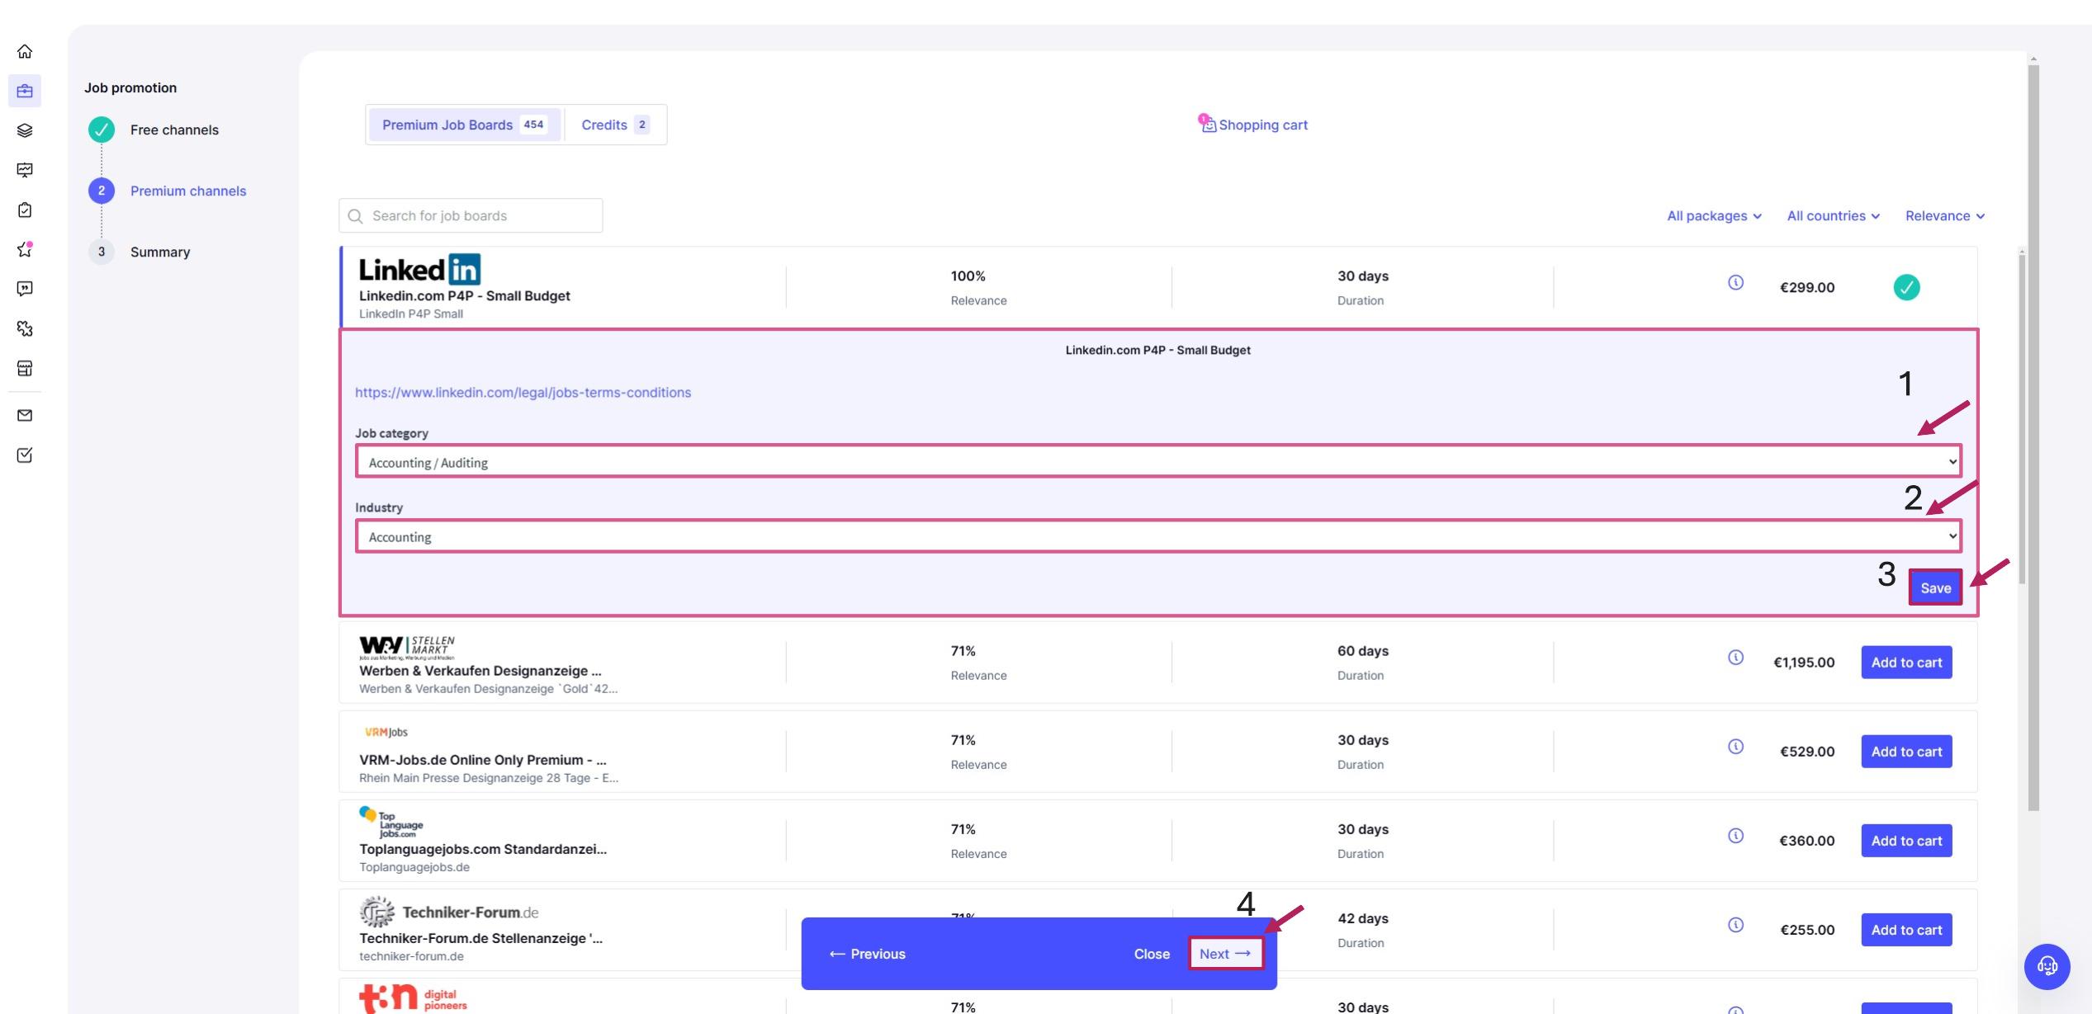Add VRM-Jobs.de Online Only Premium to cart
The image size is (2092, 1014).
point(1906,751)
